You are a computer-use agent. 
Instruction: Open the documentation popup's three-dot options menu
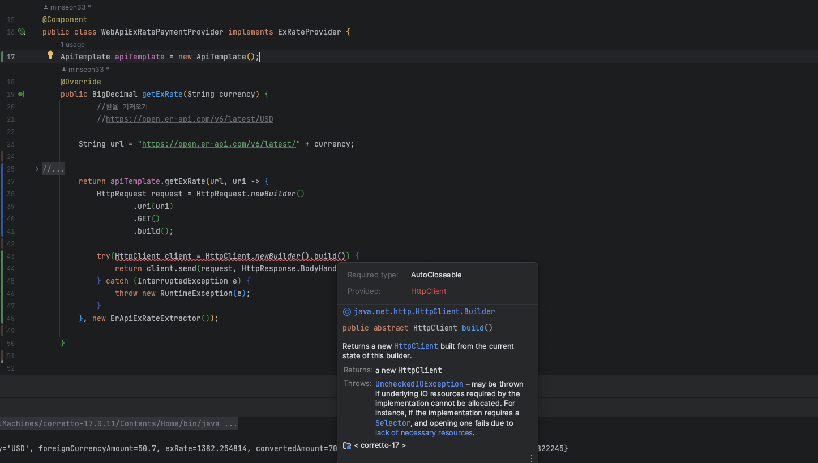[531, 458]
